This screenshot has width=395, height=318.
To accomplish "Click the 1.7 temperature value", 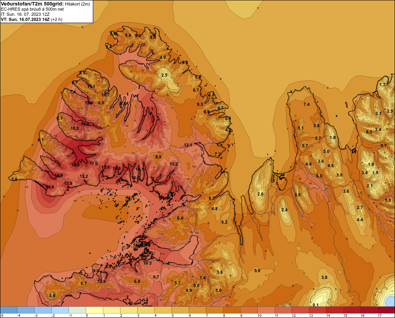I will 382,85.
